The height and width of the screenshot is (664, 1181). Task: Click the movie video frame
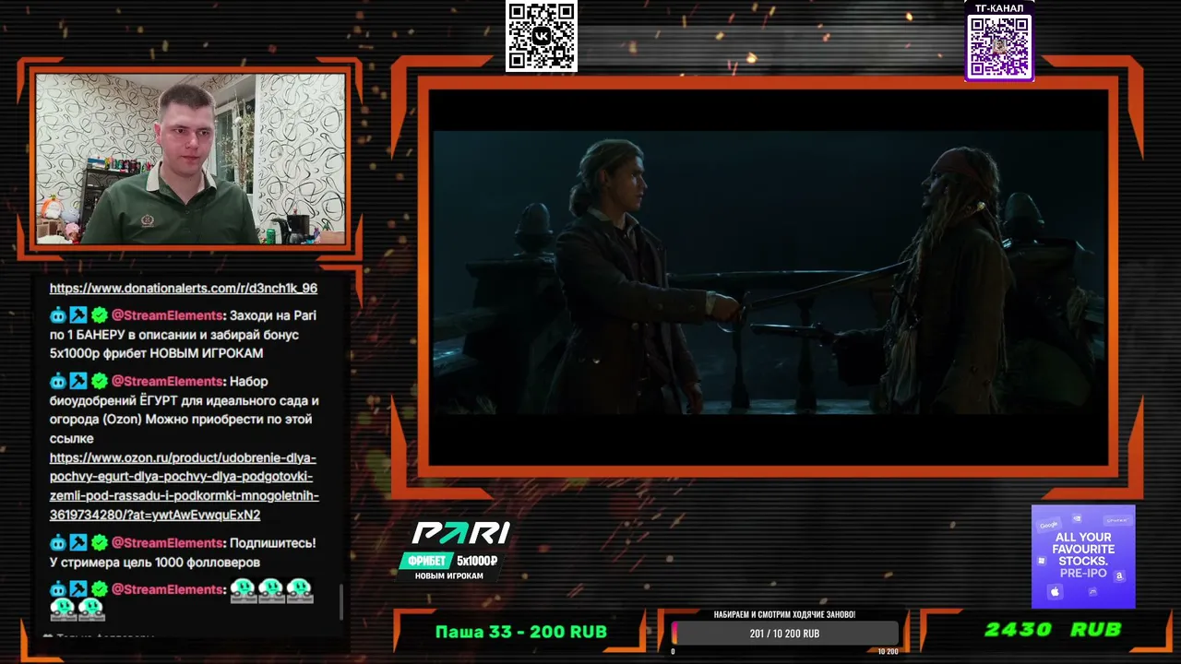[769, 273]
